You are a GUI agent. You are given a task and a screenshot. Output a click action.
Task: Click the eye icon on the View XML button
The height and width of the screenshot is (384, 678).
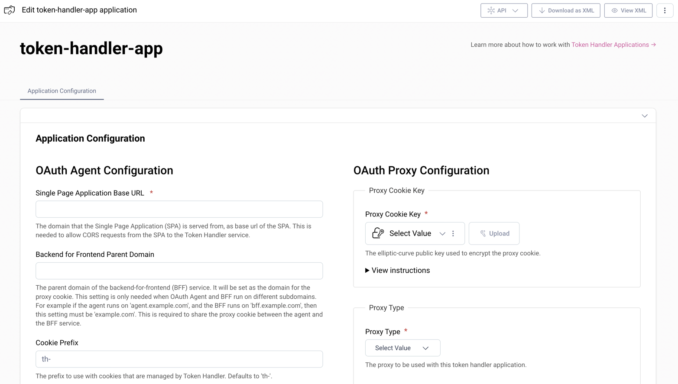(614, 10)
